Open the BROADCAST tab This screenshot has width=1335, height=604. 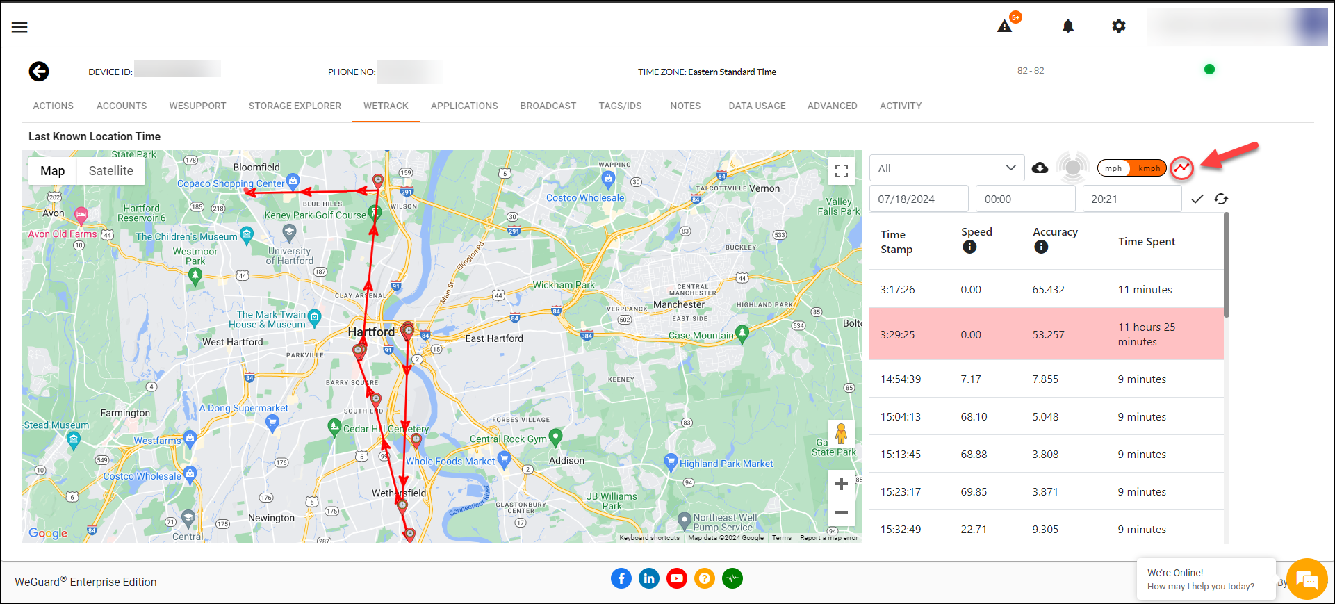(548, 106)
